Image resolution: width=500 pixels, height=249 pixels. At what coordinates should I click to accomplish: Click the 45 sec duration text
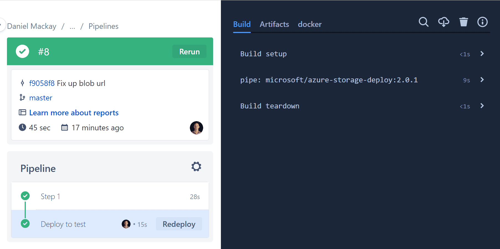pyautogui.click(x=40, y=128)
